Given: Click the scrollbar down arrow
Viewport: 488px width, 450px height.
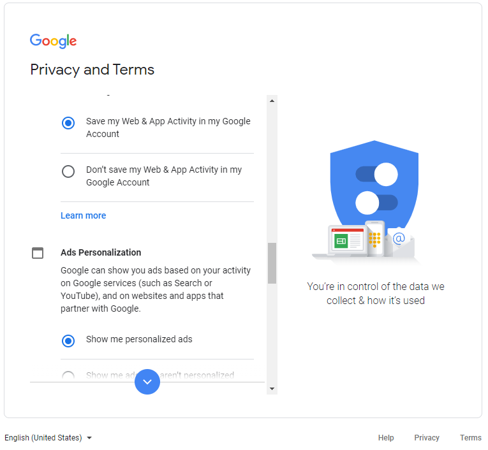Looking at the screenshot, I should click(272, 389).
